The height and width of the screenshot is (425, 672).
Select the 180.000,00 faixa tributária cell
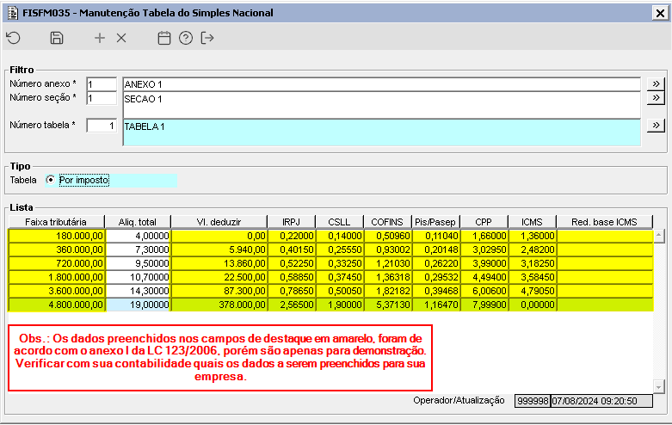click(x=57, y=236)
